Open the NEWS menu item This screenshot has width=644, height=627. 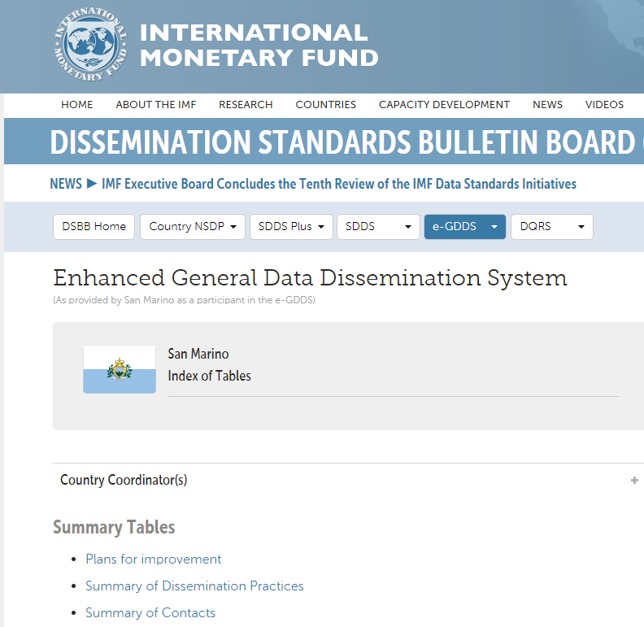pyautogui.click(x=547, y=105)
